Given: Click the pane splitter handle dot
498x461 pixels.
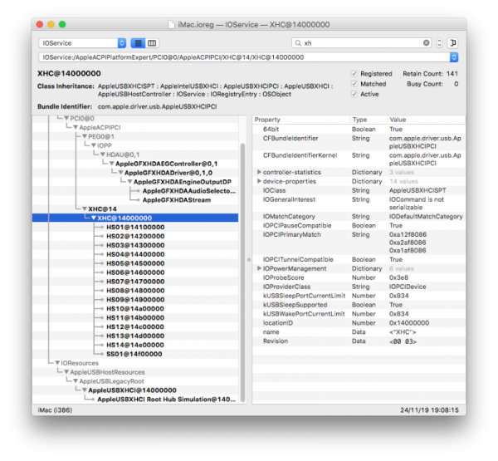Looking at the screenshot, I should click(x=249, y=260).
